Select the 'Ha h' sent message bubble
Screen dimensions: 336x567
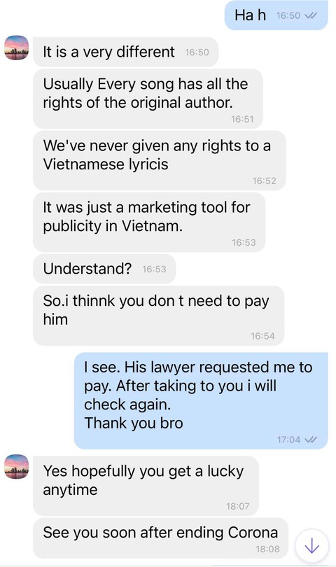(x=276, y=15)
